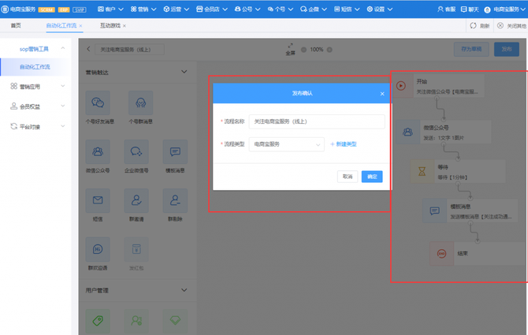Open the 公号 top menu
This screenshot has width=528, height=335.
[x=247, y=9]
